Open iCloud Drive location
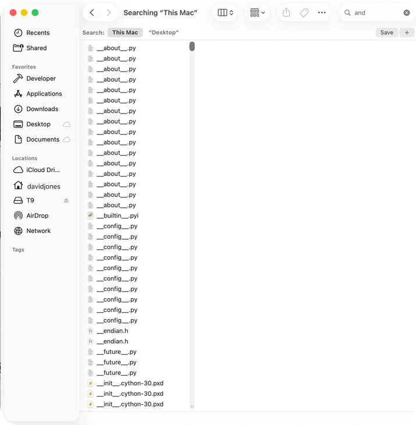The width and height of the screenshot is (416, 425). click(x=43, y=170)
